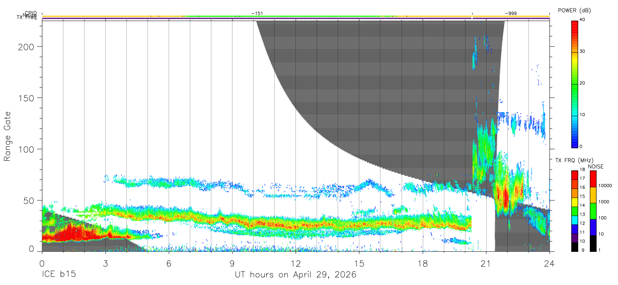This screenshot has width=618, height=285.
Task: Click the 20 tick on POWER scale
Action: (583, 83)
